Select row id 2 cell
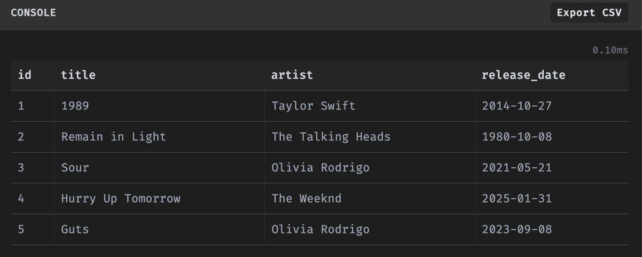This screenshot has height=257, width=642. pos(21,137)
